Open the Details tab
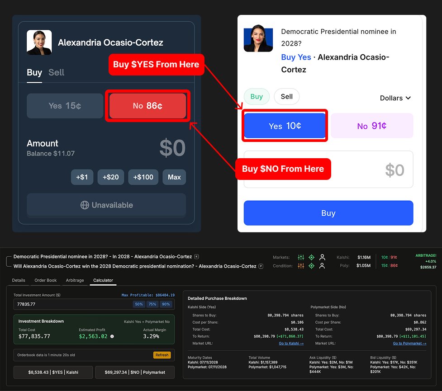442x391 pixels. click(x=19, y=280)
